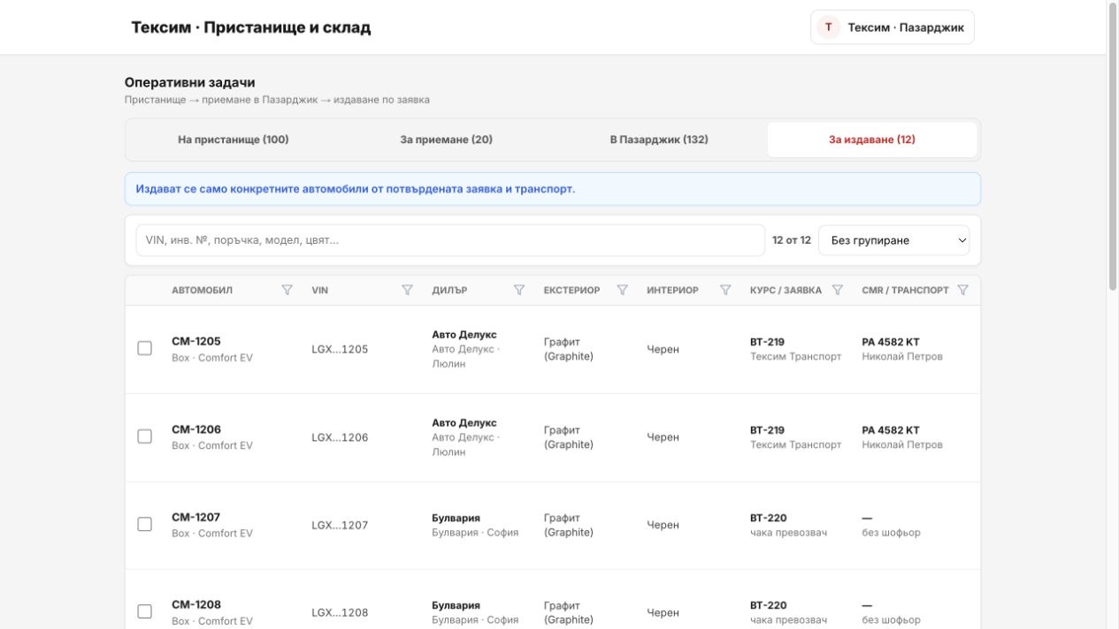Tick the checkbox for CM-1208

(145, 611)
